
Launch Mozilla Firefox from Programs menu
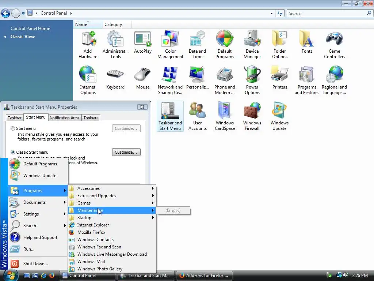click(112, 232)
